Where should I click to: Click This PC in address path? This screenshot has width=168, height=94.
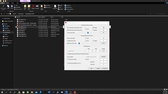click(x=14, y=14)
